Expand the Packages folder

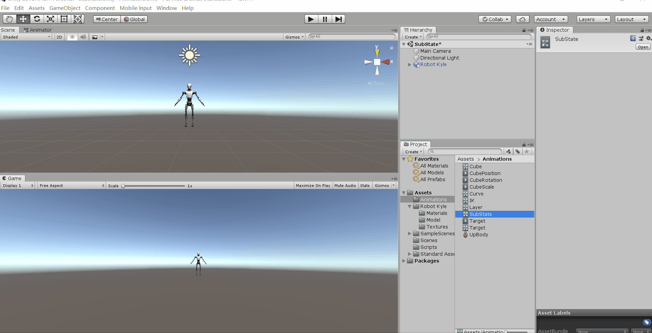click(404, 261)
